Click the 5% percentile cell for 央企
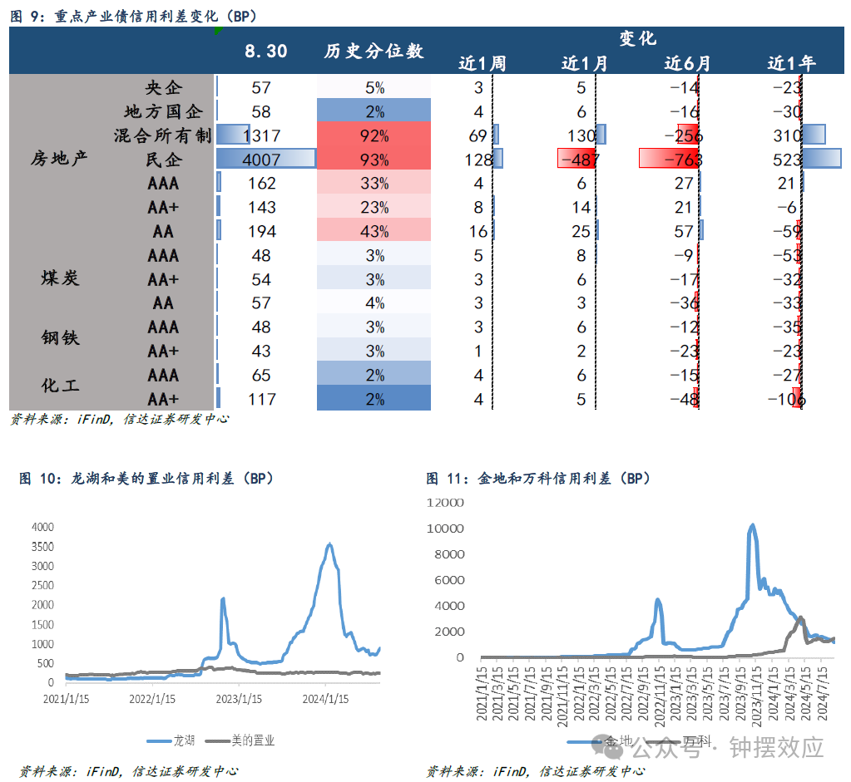851x782 pixels. pyautogui.click(x=374, y=87)
